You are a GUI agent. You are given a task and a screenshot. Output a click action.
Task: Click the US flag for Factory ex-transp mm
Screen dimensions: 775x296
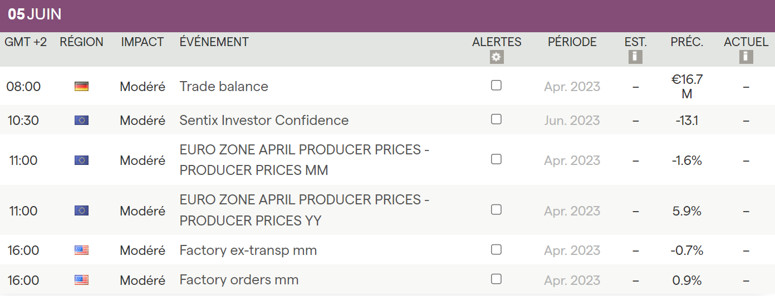click(81, 250)
